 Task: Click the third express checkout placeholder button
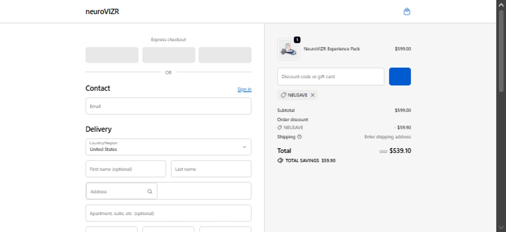(x=225, y=55)
